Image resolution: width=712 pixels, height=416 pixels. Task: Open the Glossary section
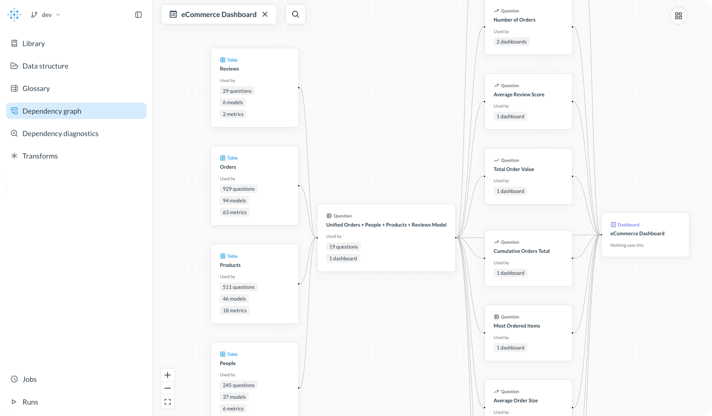point(36,88)
